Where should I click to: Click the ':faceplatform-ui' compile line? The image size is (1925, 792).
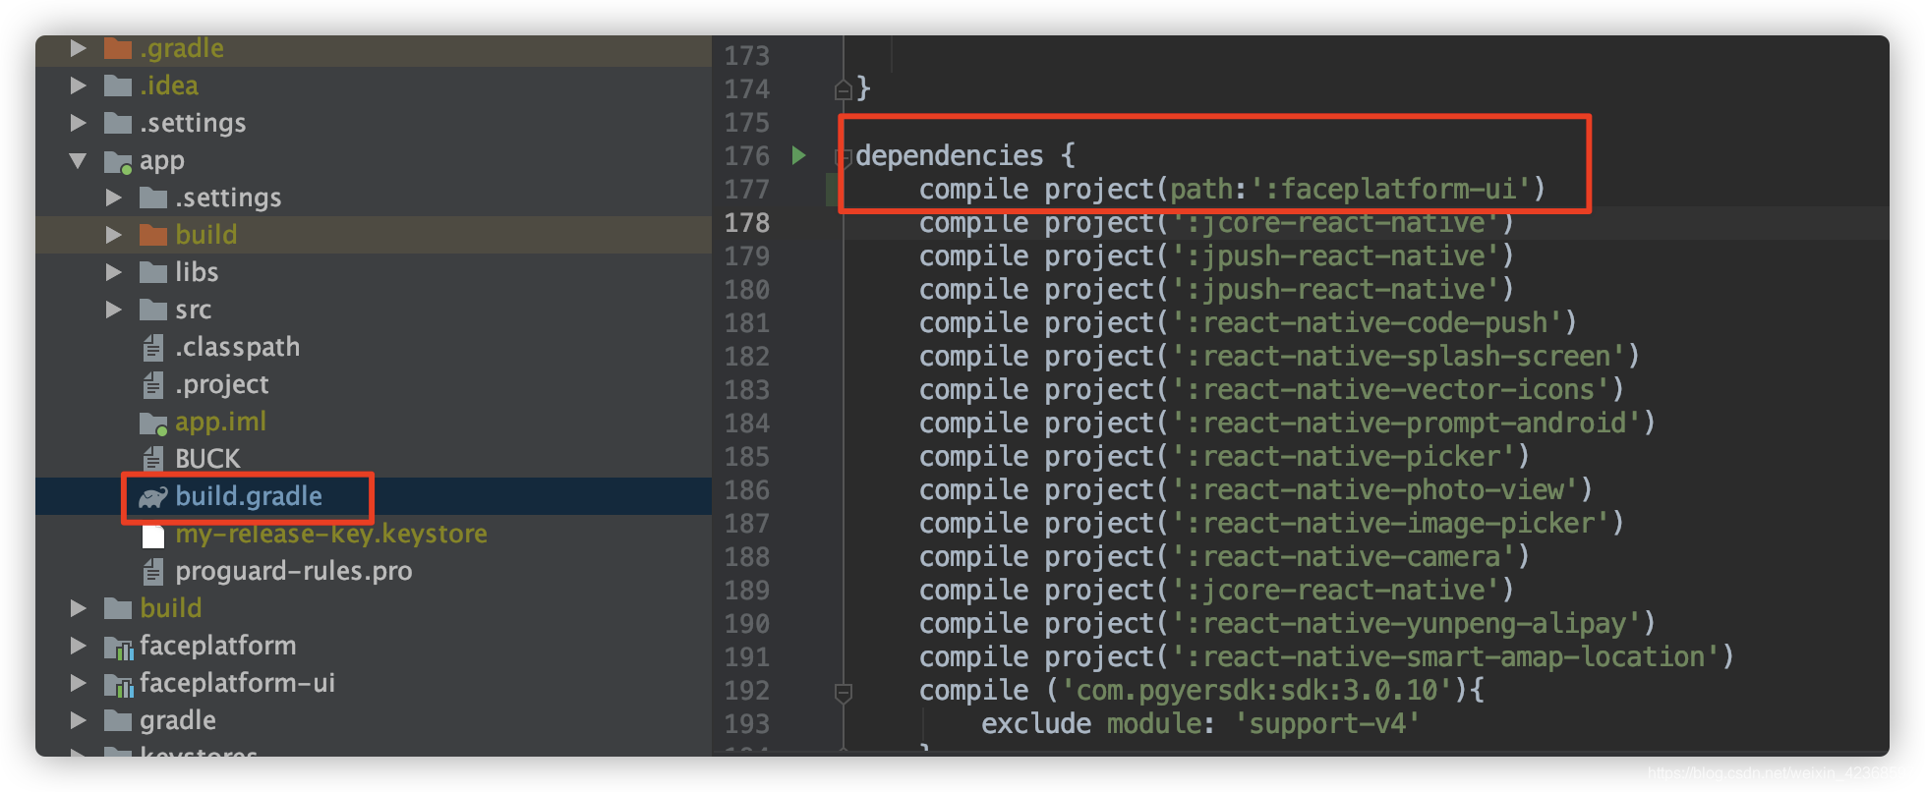(x=1232, y=189)
